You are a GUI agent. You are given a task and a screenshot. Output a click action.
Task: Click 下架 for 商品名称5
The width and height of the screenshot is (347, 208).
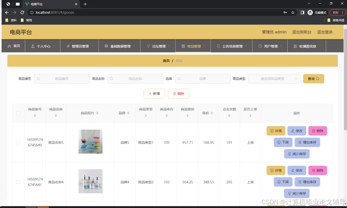(283, 142)
